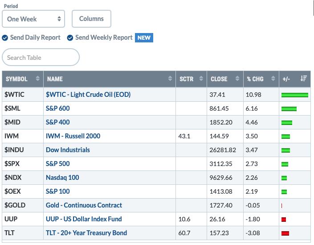Click the percent change value -1.80
The height and width of the screenshot is (245, 314).
tap(253, 219)
